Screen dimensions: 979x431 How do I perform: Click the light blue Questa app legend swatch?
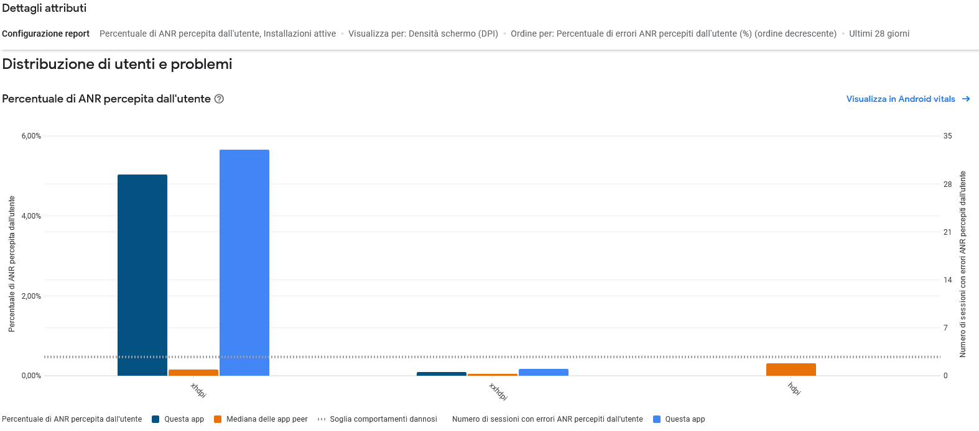coord(657,419)
